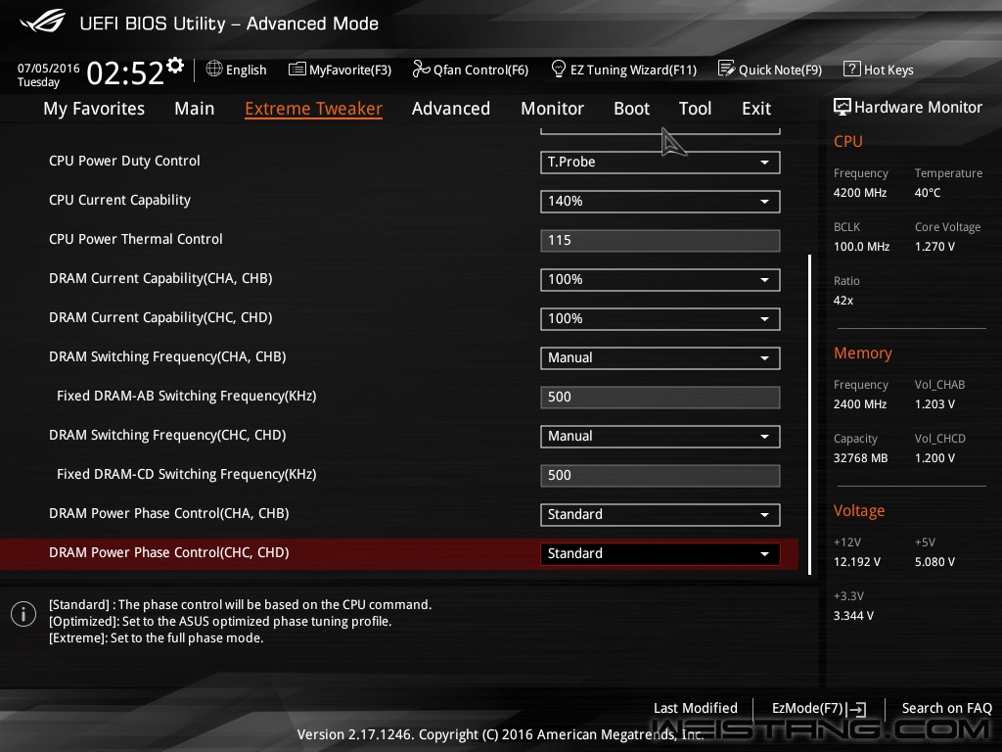The height and width of the screenshot is (752, 1002).
Task: Open DRAM Current Capability(CHA, CHB) dropdown
Action: [660, 280]
